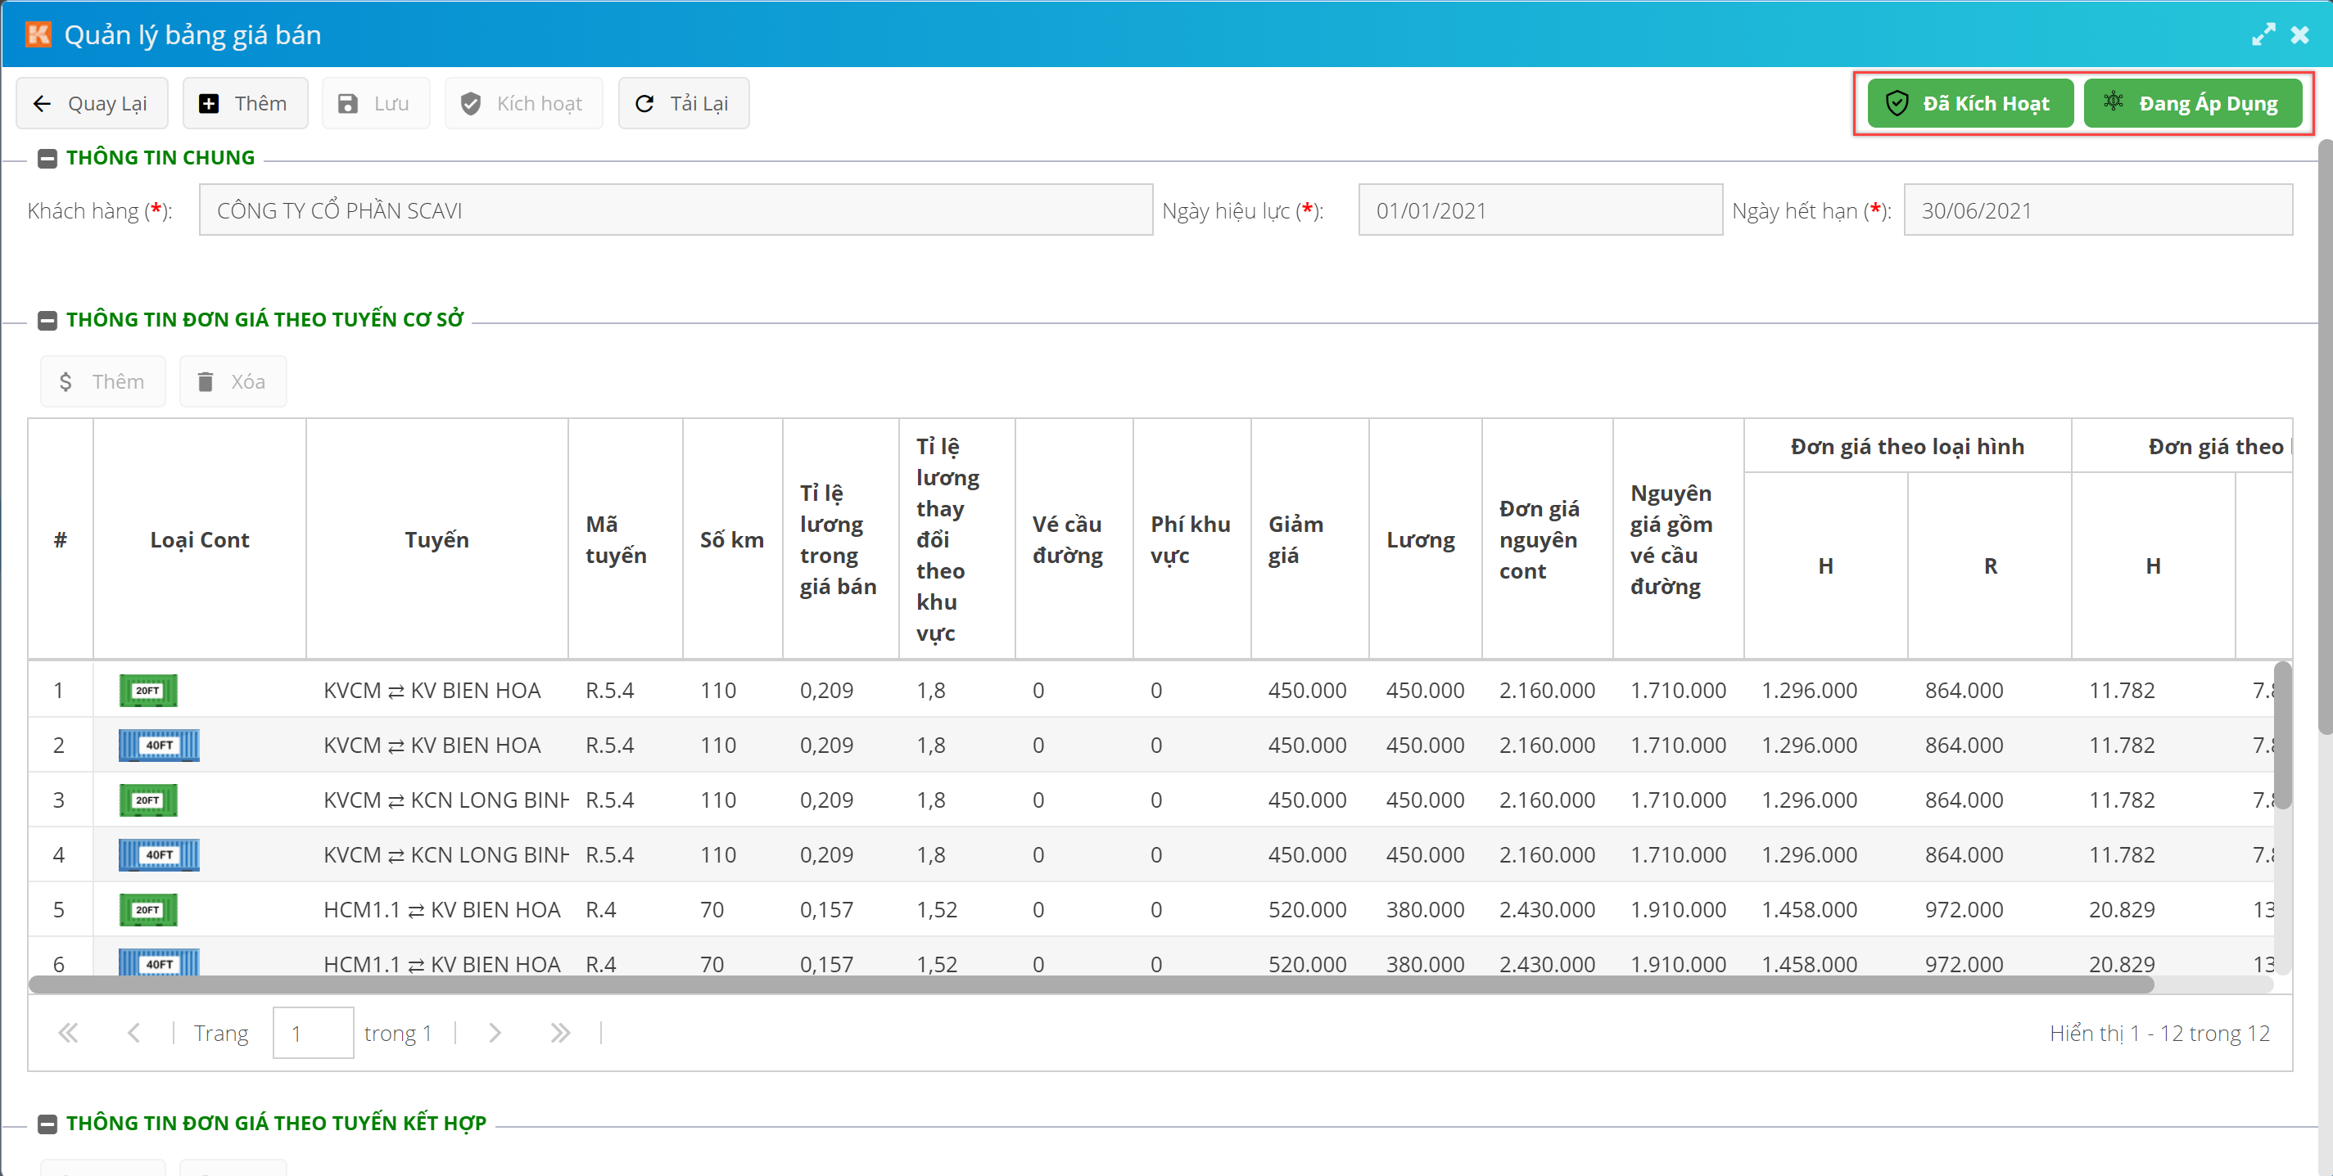Screen dimensions: 2333x1176
Task: Click the page number input box
Action: 313,1032
